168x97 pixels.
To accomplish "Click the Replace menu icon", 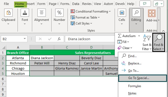I will pyautogui.click(x=124, y=63).
